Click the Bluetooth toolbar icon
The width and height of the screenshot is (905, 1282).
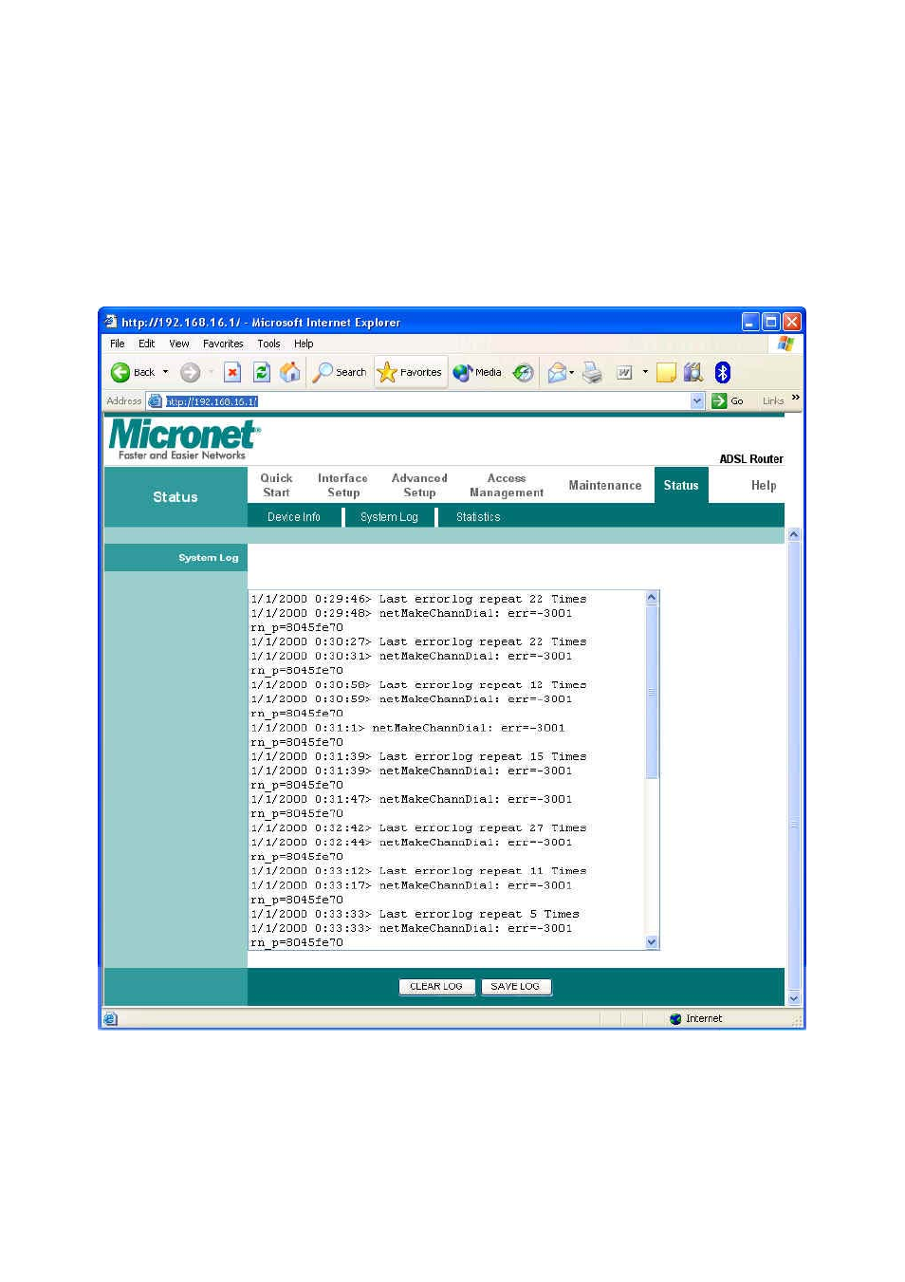click(723, 373)
